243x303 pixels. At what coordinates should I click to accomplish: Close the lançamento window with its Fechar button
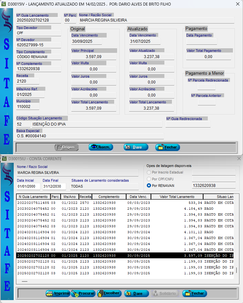pos(167,147)
